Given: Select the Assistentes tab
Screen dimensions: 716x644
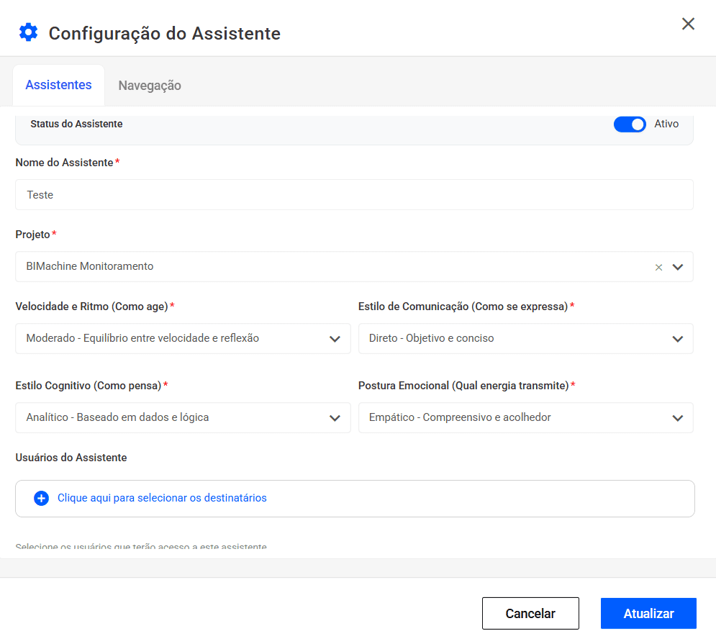Looking at the screenshot, I should pos(58,85).
